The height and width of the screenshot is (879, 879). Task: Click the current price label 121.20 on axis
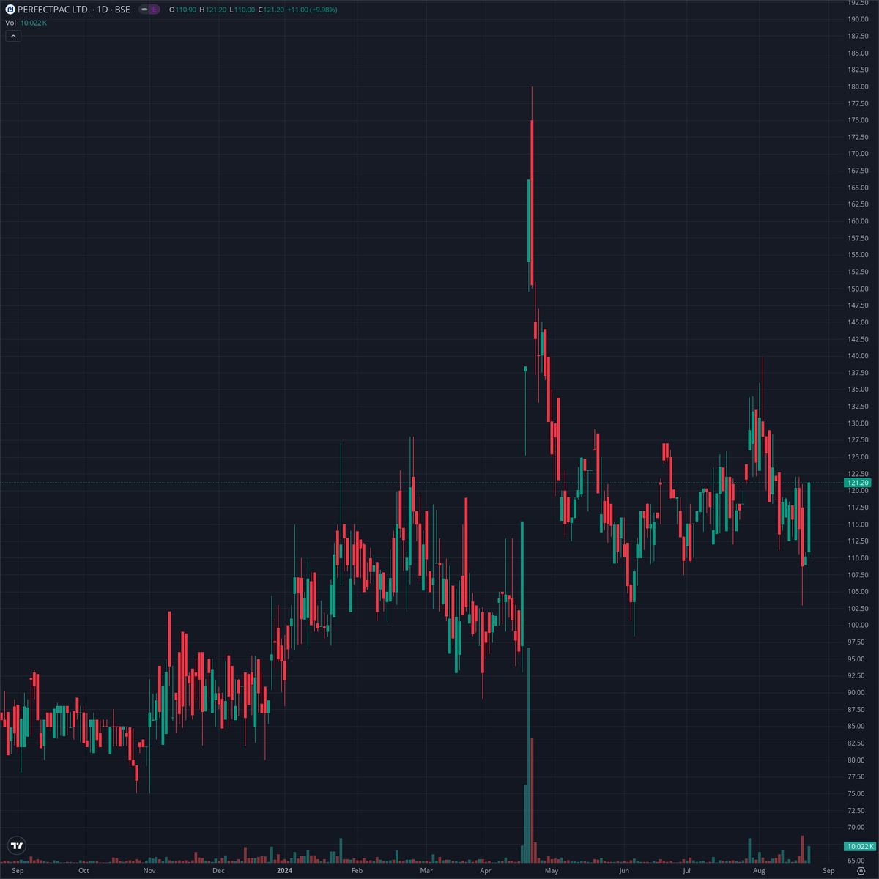(x=858, y=483)
